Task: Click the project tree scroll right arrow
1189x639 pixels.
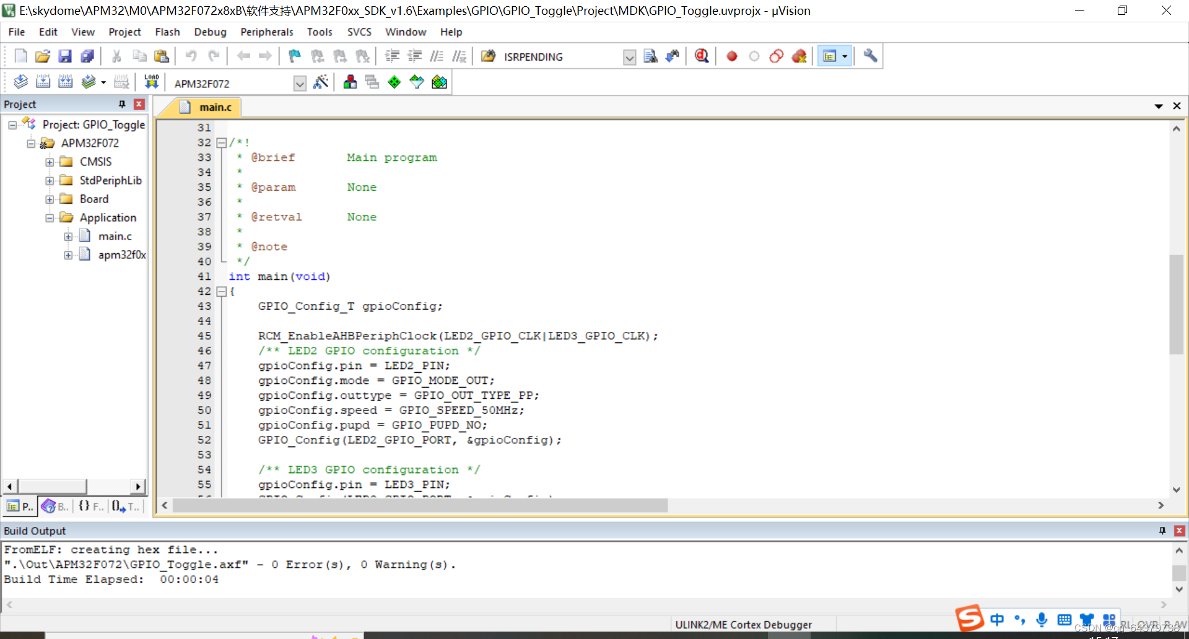Action: 139,486
